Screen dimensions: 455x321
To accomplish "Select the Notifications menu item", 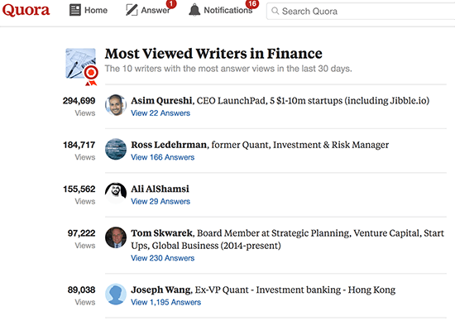I will [x=221, y=10].
